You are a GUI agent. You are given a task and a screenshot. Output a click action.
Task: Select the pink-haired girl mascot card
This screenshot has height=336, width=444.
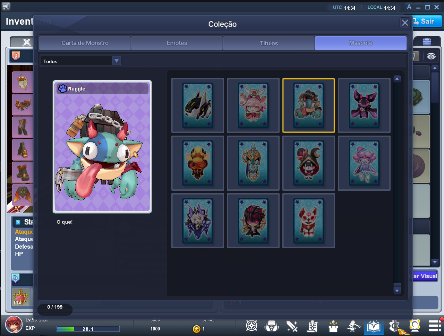click(253, 105)
